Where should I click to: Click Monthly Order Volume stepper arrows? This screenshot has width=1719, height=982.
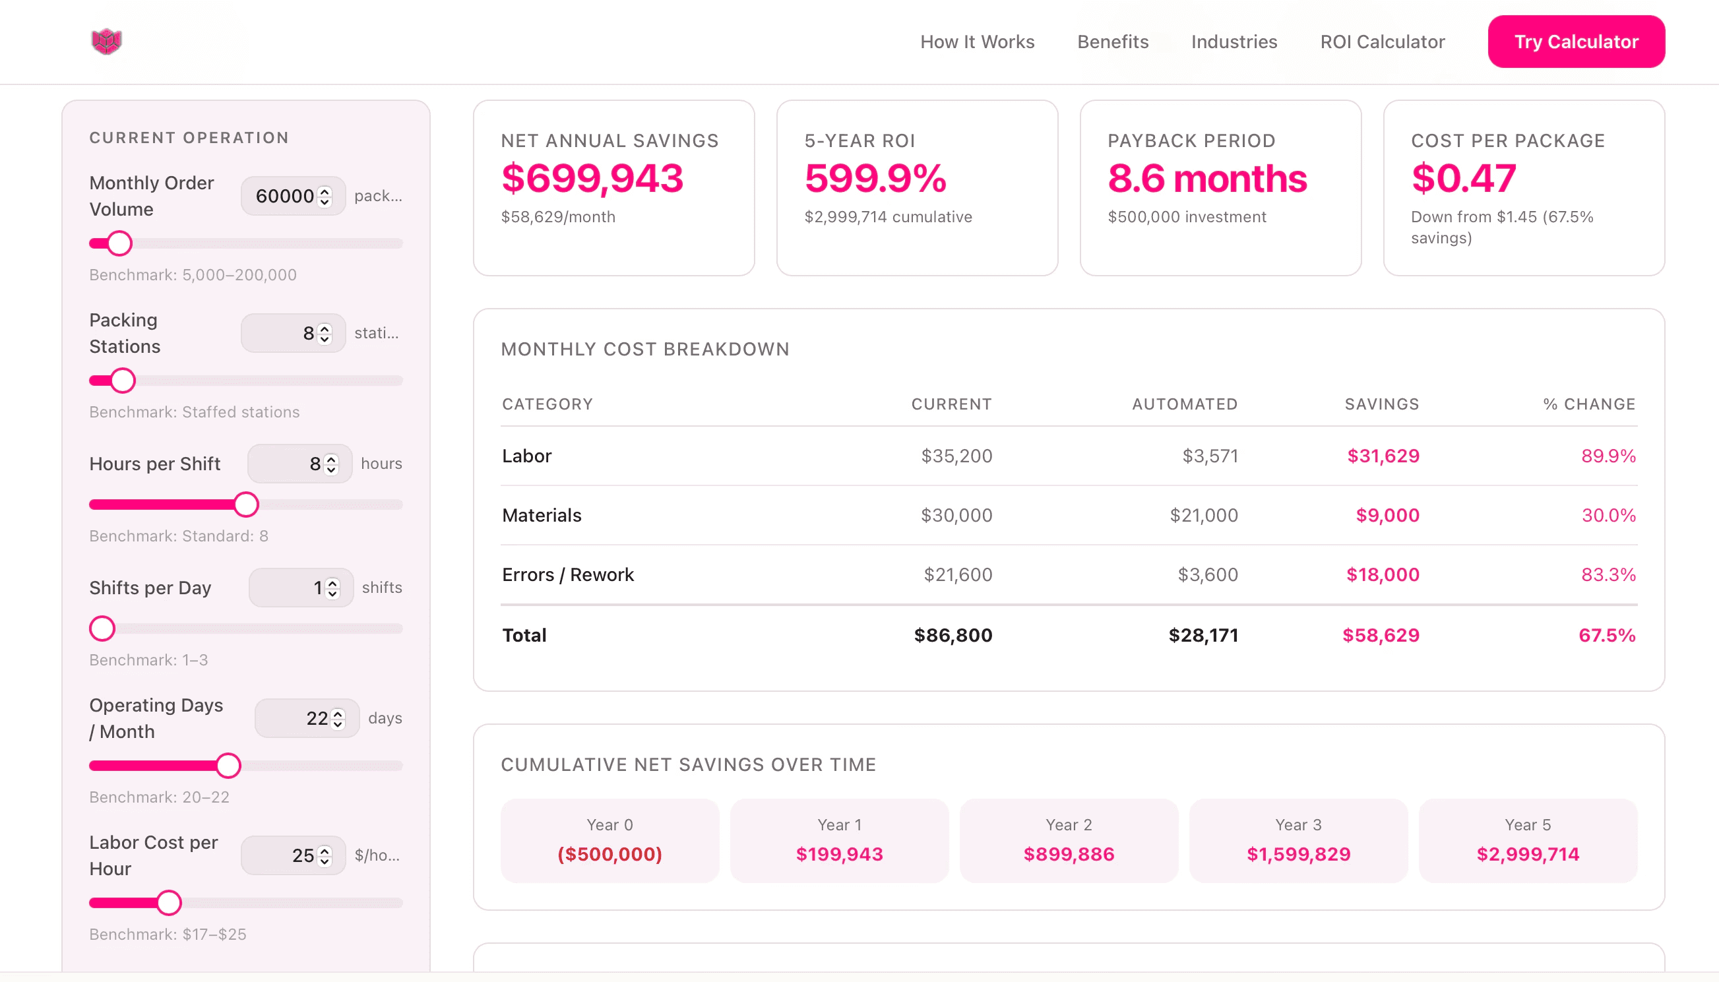coord(325,197)
